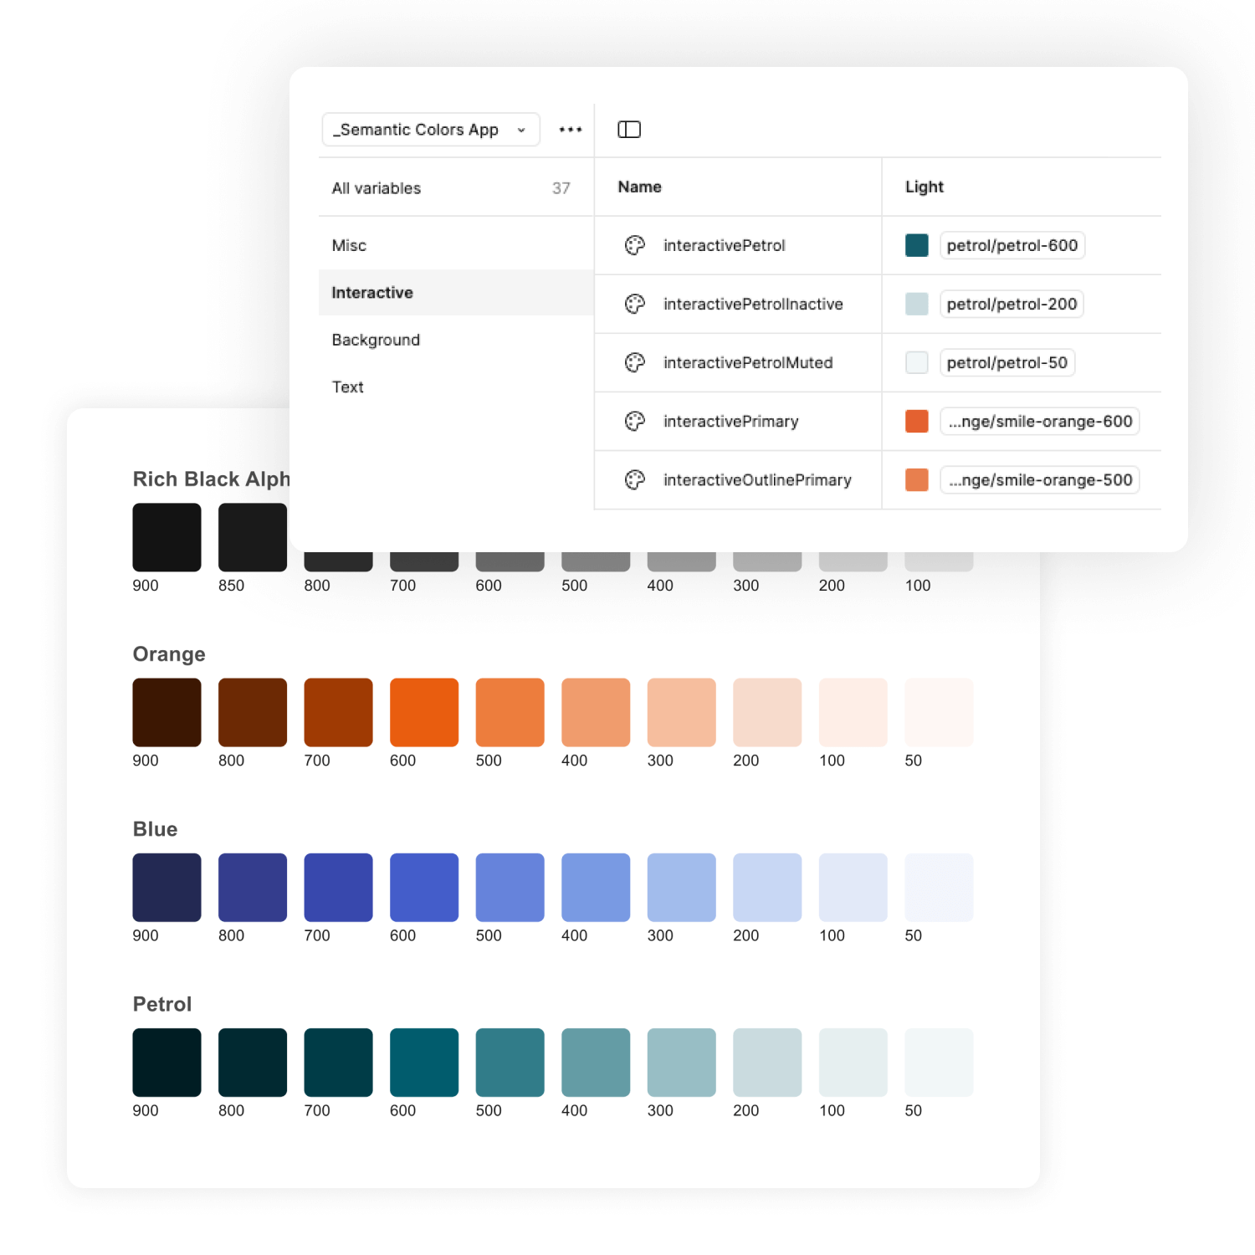The width and height of the screenshot is (1255, 1255).
Task: Select the Orange 400 swatch
Action: coord(596,712)
